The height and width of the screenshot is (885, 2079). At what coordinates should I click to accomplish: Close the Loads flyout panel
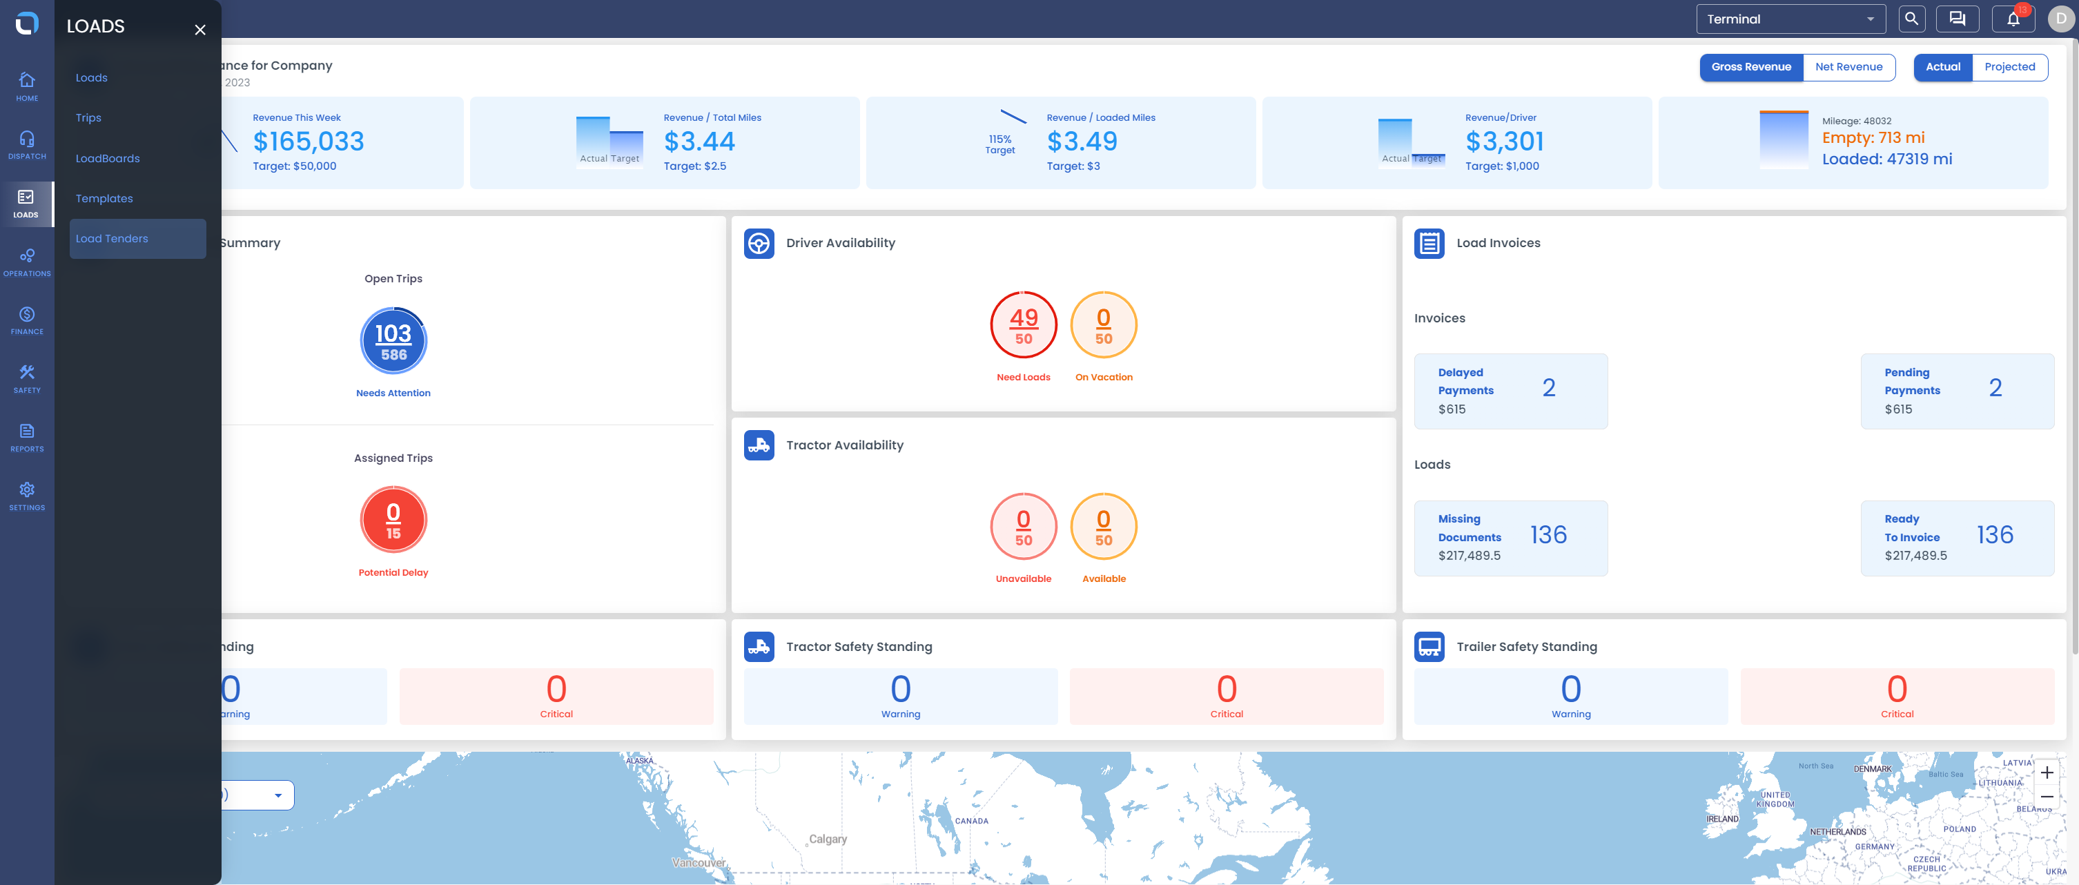[x=200, y=30]
